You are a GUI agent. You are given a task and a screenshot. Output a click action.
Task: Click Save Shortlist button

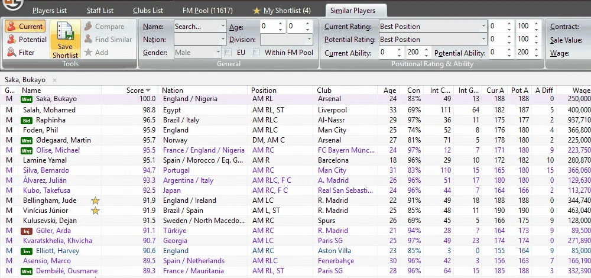[65, 40]
